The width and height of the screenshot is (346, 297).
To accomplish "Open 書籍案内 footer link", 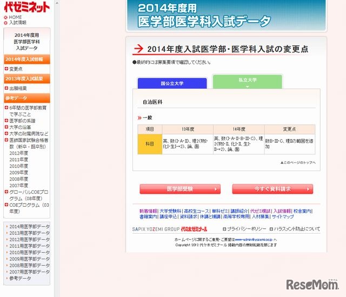I will click(148, 216).
